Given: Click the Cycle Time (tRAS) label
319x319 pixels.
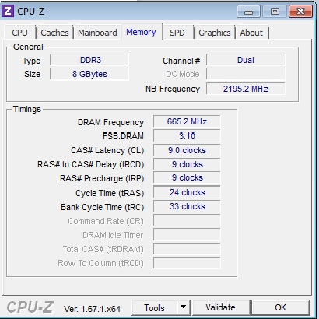Looking at the screenshot, I should 110,193.
